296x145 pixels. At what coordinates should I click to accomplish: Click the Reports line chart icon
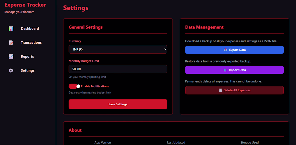11,57
